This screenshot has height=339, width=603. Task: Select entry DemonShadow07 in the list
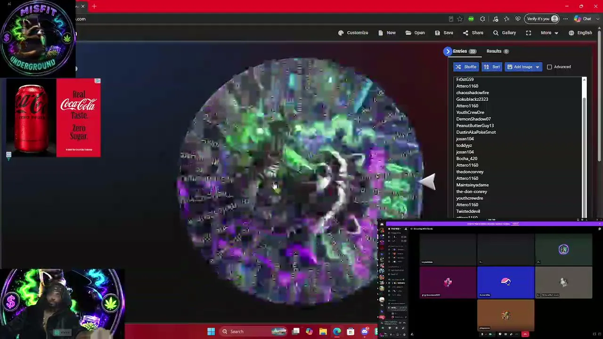click(x=473, y=119)
